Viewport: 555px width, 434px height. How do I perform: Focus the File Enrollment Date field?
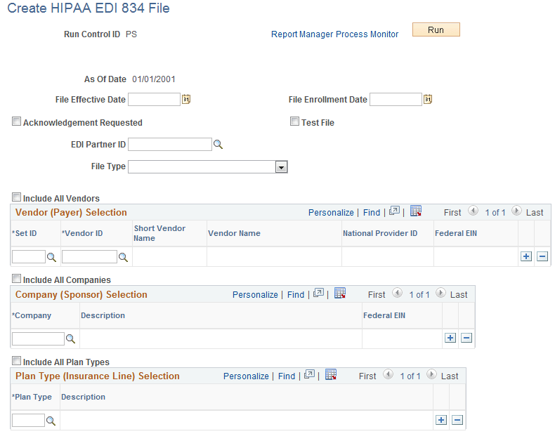[396, 100]
